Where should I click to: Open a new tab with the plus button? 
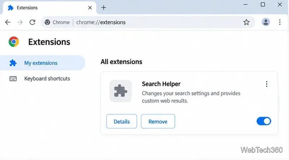(104, 8)
